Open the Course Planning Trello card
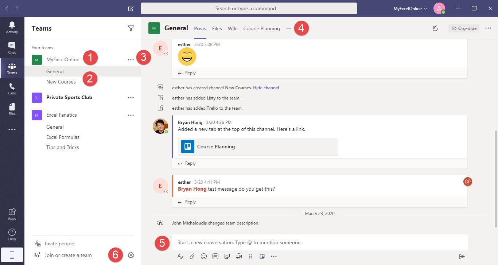The image size is (498, 265). click(x=258, y=147)
